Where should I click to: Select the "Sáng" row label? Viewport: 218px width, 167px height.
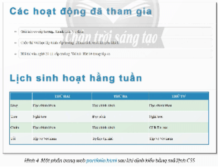[x=14, y=105]
